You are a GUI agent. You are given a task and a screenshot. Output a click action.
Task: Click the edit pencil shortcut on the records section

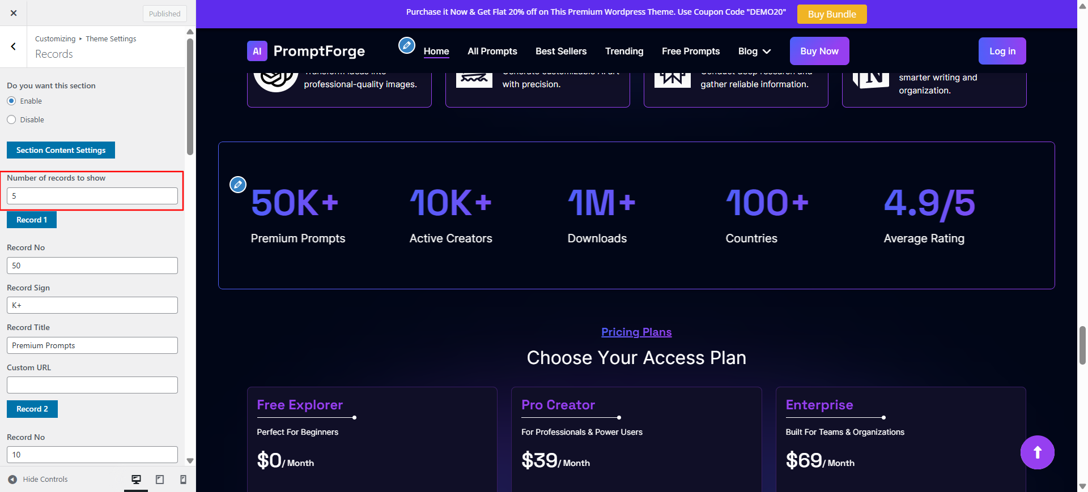coord(238,185)
